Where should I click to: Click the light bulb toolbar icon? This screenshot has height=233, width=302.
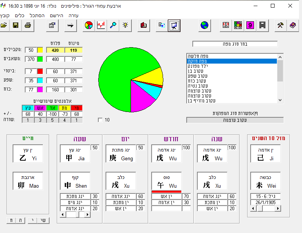click(125, 26)
